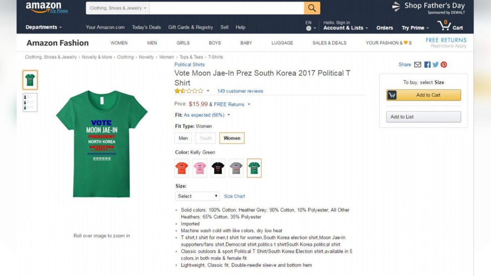Expand the Departments menu
Image resolution: width=491 pixels, height=276 pixels.
pos(44,27)
